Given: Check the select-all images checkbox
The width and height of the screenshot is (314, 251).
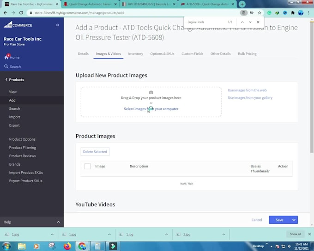Looking at the screenshot, I should (88, 166).
